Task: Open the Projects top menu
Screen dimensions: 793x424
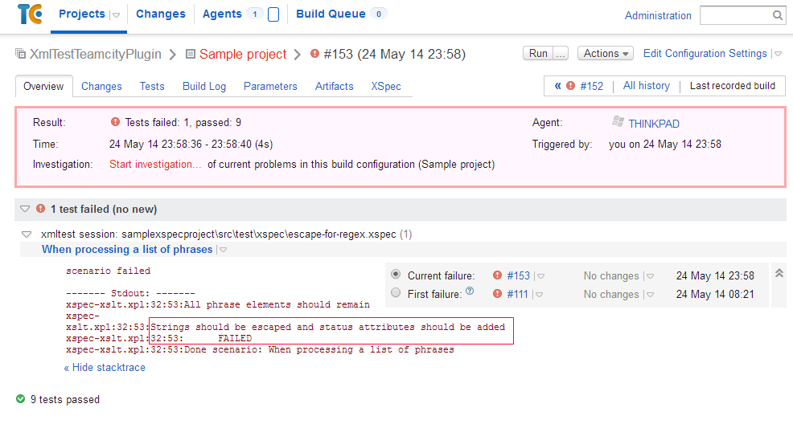Action: 82,14
